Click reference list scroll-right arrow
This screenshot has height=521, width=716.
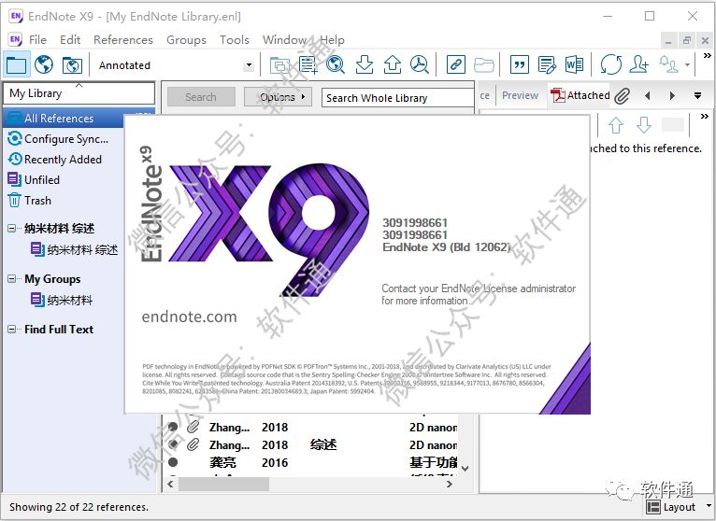point(450,484)
